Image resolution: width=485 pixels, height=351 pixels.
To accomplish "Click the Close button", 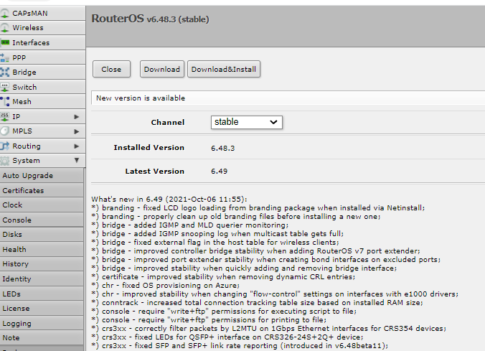I will click(x=111, y=69).
